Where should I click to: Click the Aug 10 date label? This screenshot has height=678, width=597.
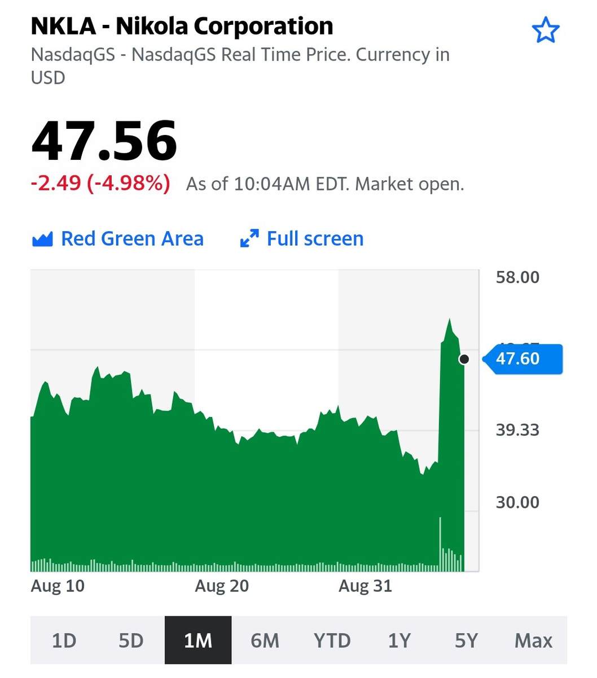(x=58, y=586)
